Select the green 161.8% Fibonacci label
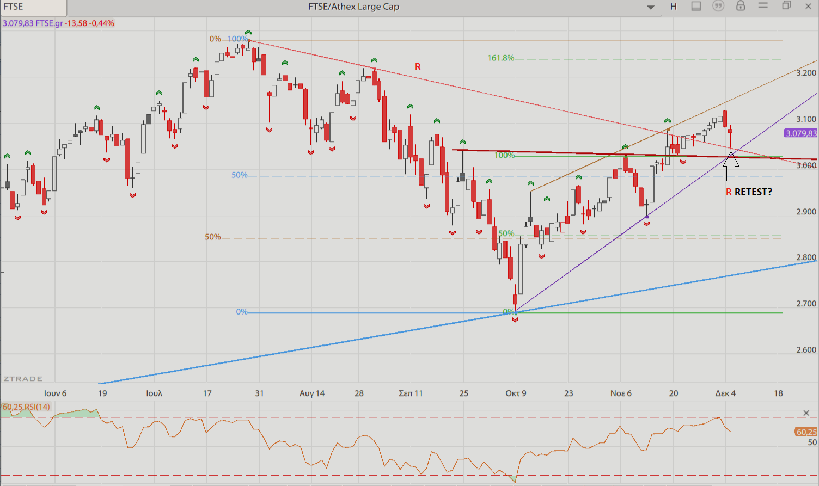 [x=500, y=58]
